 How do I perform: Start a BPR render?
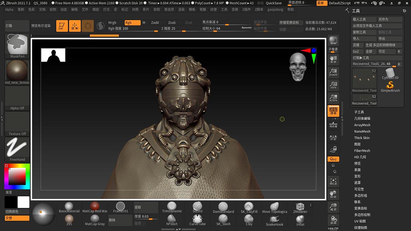(x=333, y=40)
